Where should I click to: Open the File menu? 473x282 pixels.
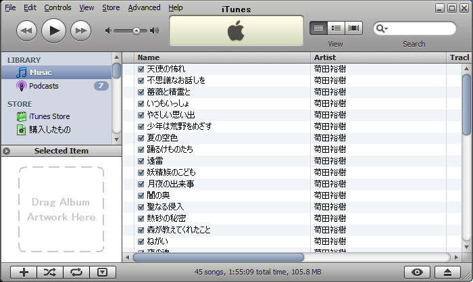10,7
